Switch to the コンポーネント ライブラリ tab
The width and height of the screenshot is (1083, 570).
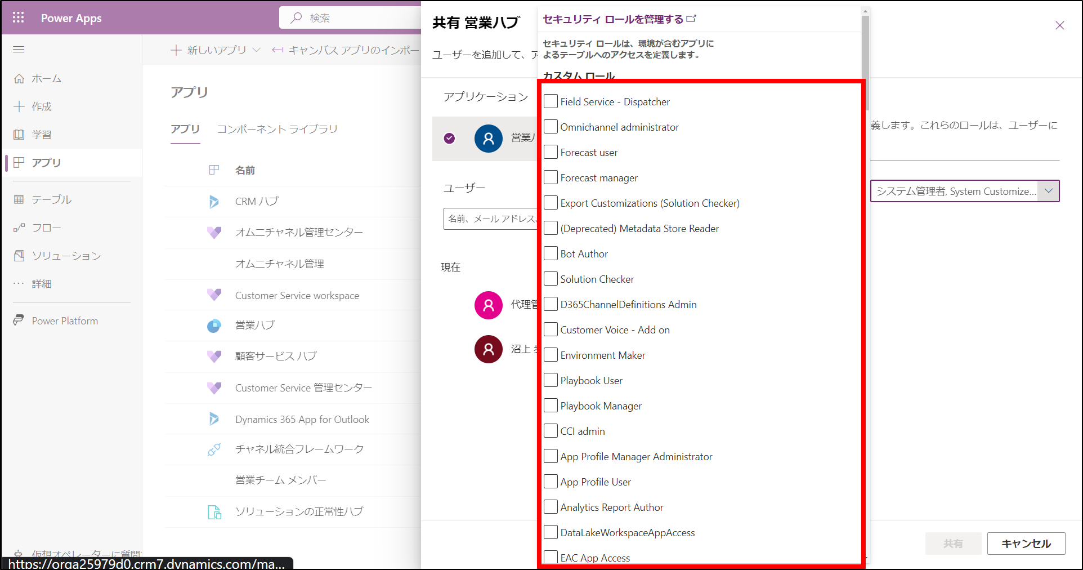[278, 129]
